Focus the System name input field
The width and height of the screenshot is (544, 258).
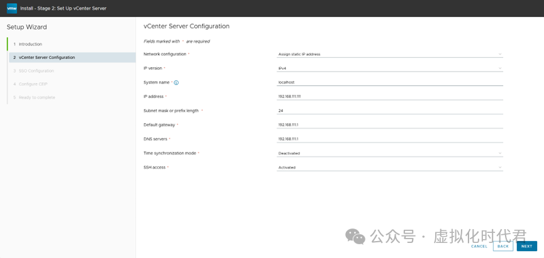click(390, 82)
